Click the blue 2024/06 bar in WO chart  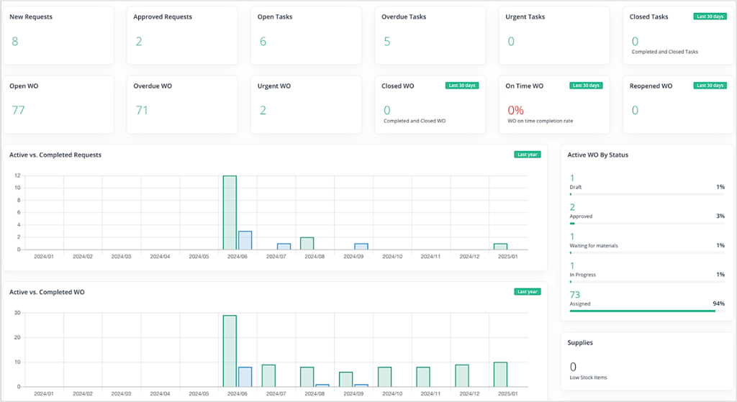[x=245, y=377]
